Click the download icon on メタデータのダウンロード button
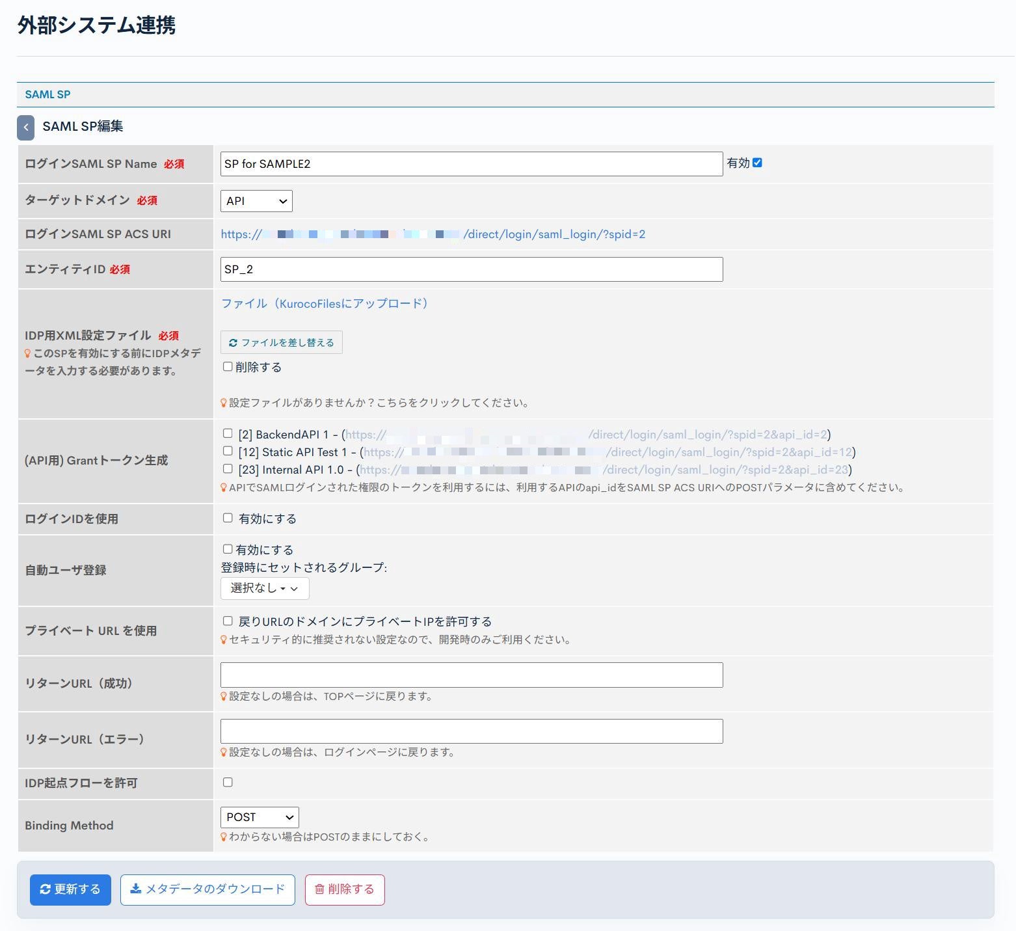Viewport: 1016px width, 931px height. tap(137, 889)
